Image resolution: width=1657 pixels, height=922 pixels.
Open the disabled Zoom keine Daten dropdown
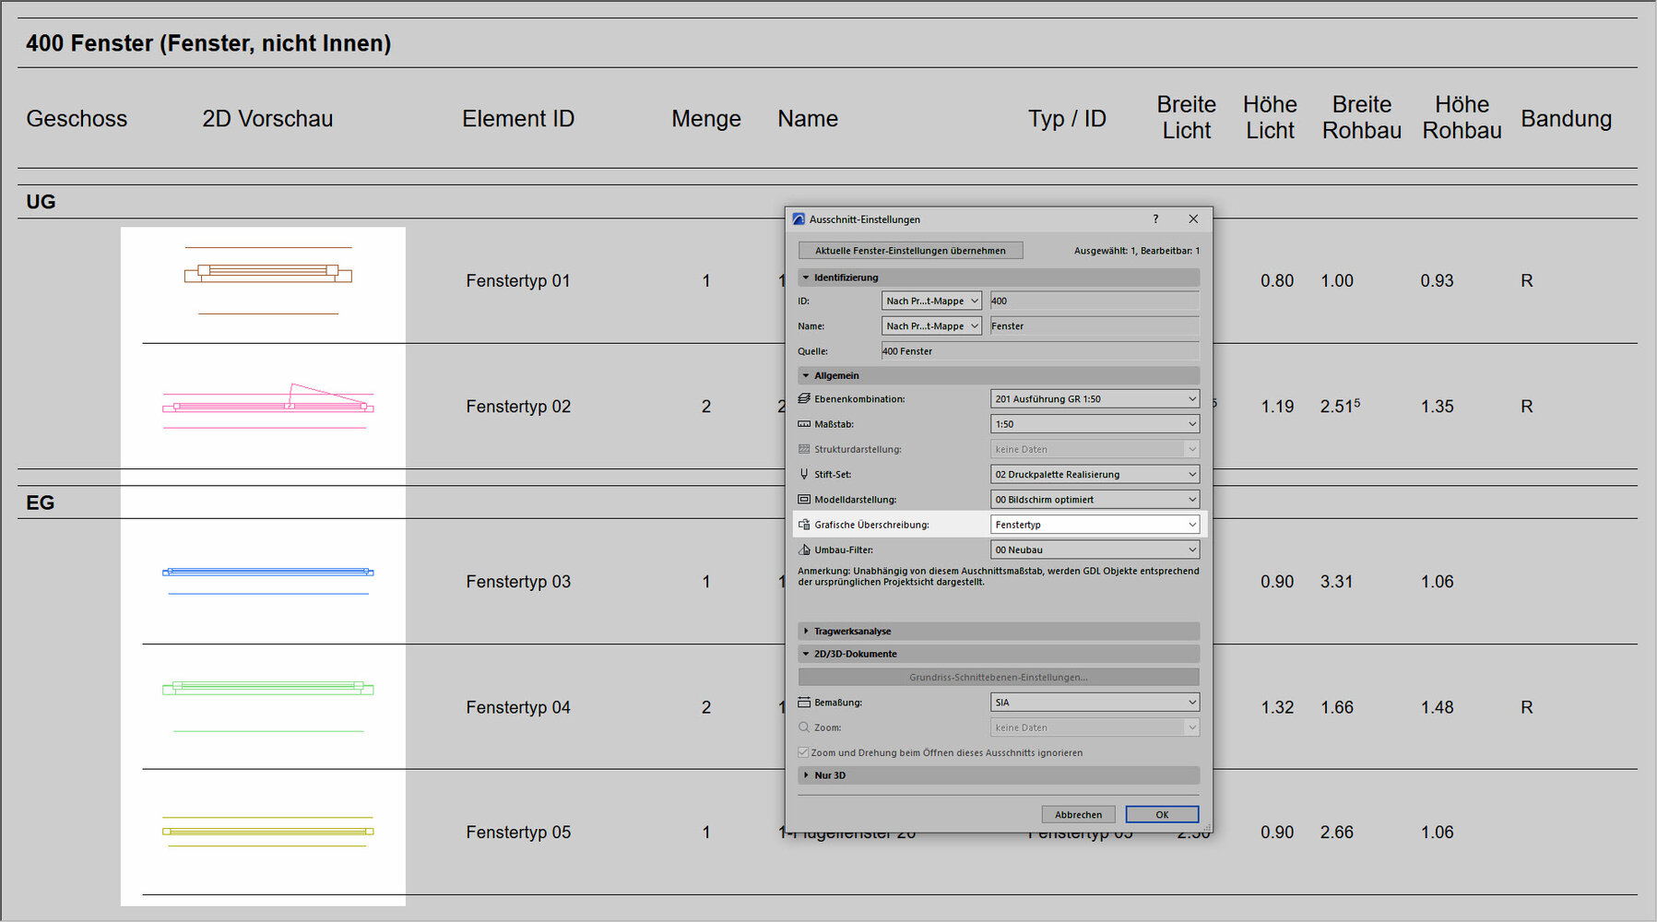point(1095,727)
